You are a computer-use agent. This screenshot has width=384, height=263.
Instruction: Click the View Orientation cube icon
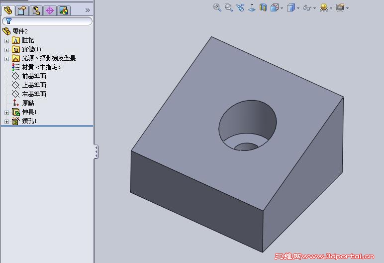pyautogui.click(x=275, y=8)
